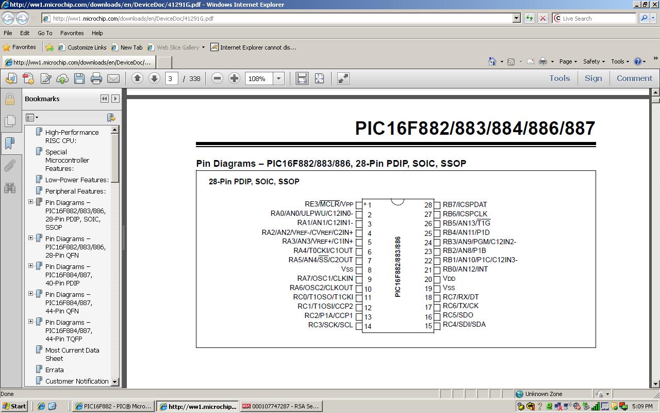Image resolution: width=660 pixels, height=413 pixels.
Task: Switch to PIC16F882 taskbar window
Action: pos(113,406)
